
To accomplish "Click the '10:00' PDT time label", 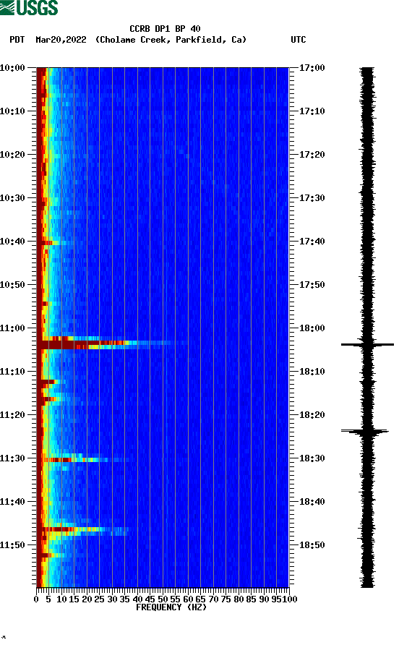I will (x=12, y=67).
